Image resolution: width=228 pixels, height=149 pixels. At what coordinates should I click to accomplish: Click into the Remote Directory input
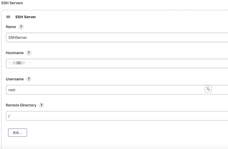click(117, 116)
